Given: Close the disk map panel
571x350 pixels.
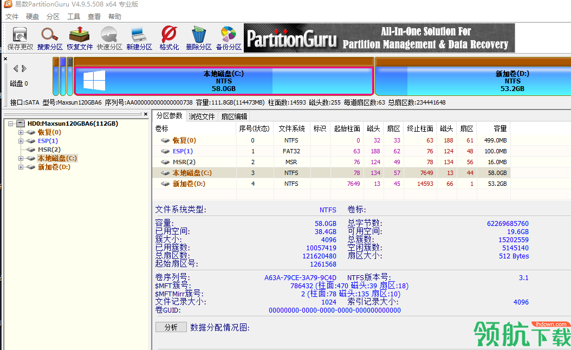Looking at the screenshot, I should (5, 59).
